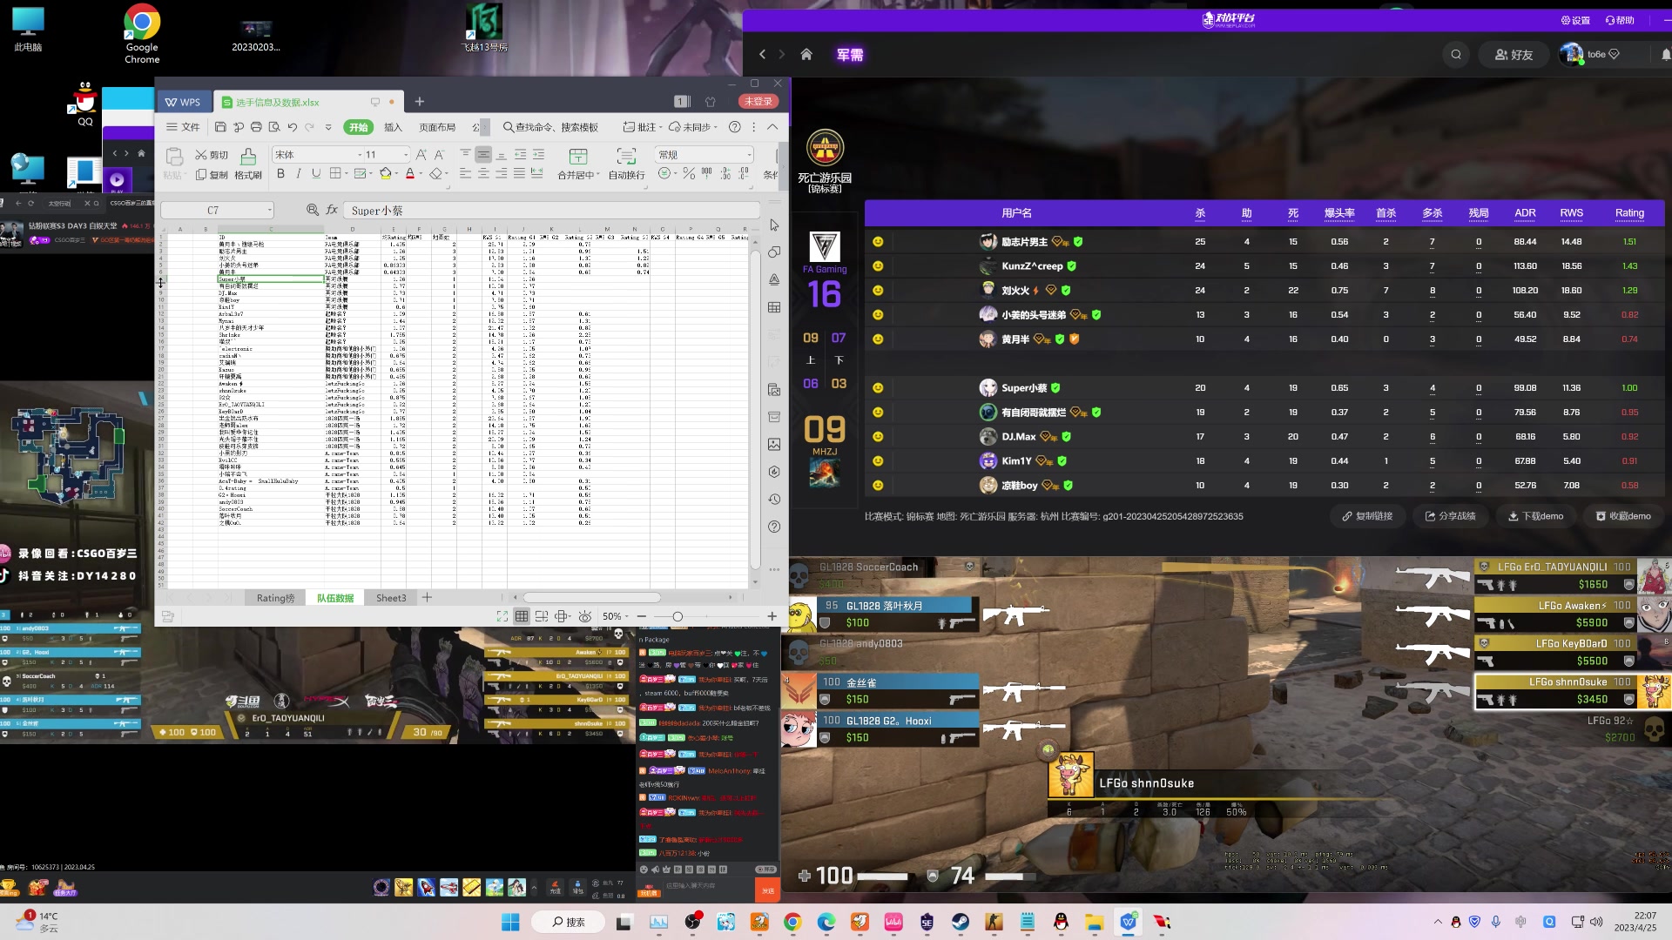Open the 好友 friends button
The width and height of the screenshot is (1672, 940).
pos(1514,55)
